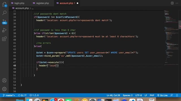Click '$conn->prepare' on line 44

click(x=56, y=53)
